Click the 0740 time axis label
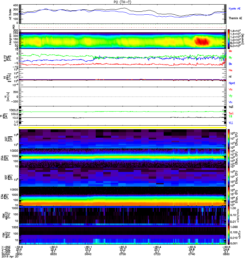245x261 pixels. point(192,254)
